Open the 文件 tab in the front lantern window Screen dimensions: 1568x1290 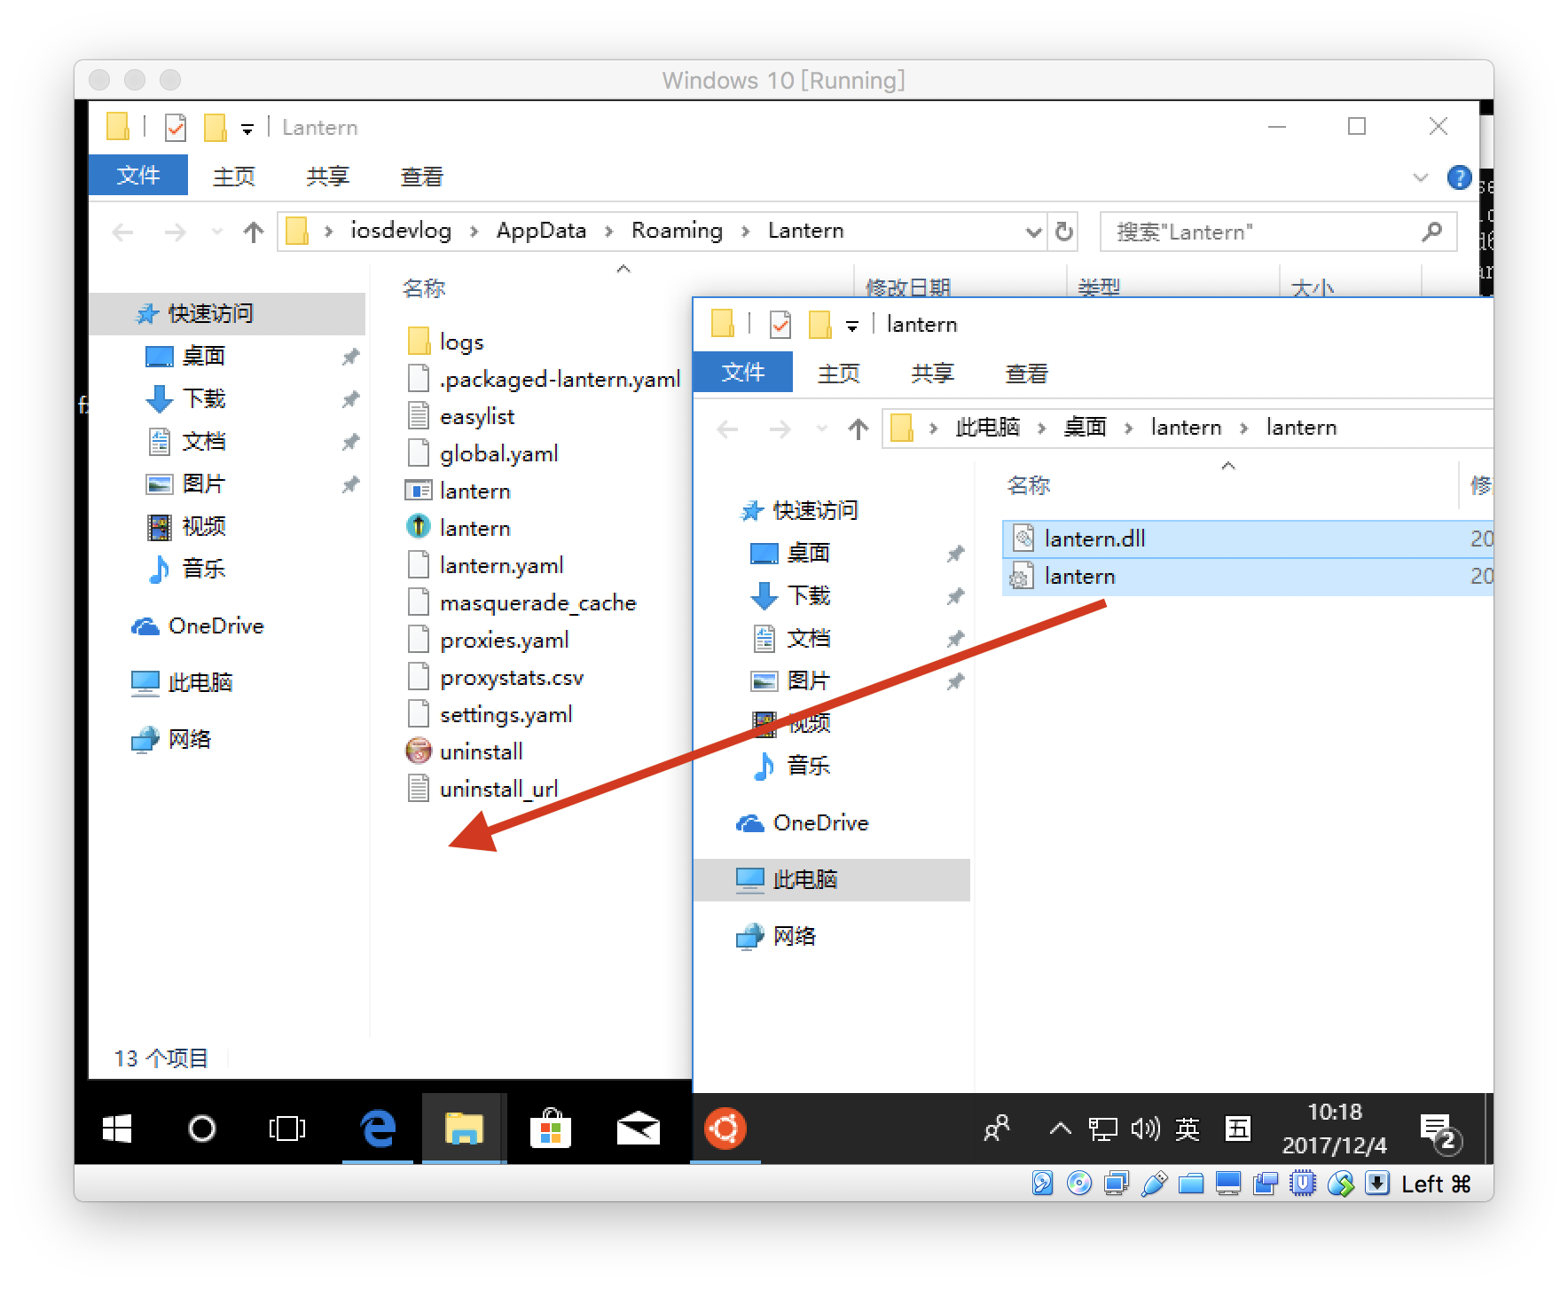pyautogui.click(x=743, y=372)
